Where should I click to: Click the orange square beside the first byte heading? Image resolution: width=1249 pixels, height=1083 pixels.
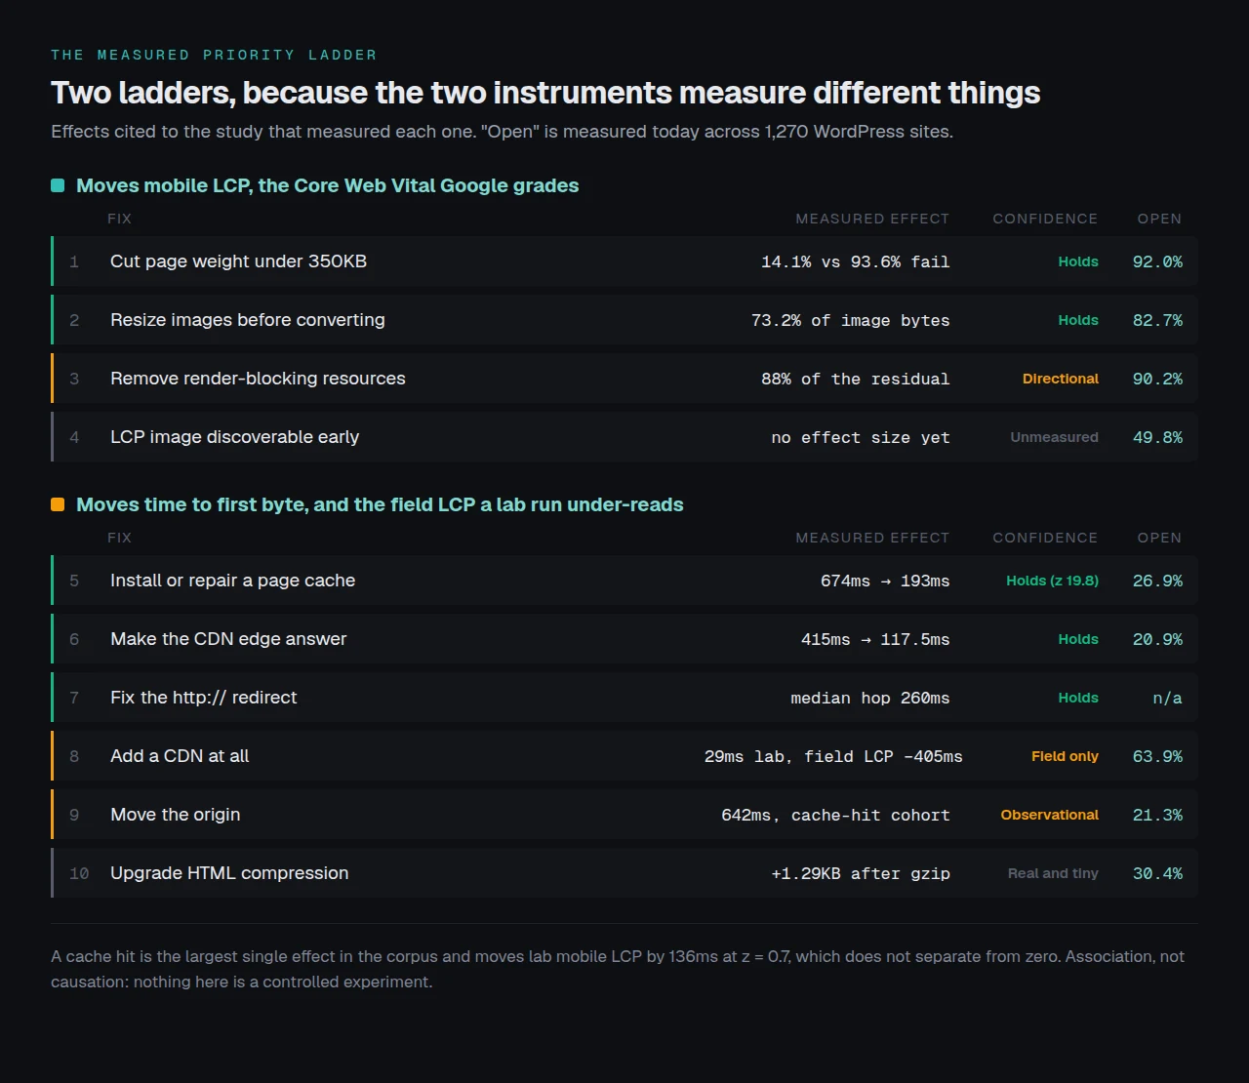[x=58, y=504]
